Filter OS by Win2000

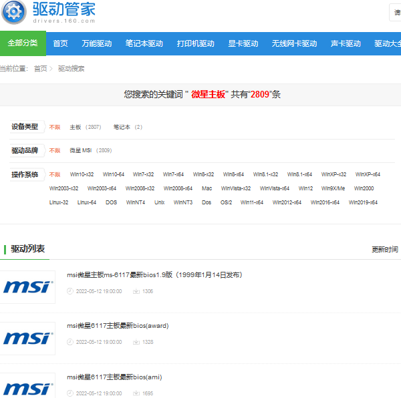(x=364, y=188)
